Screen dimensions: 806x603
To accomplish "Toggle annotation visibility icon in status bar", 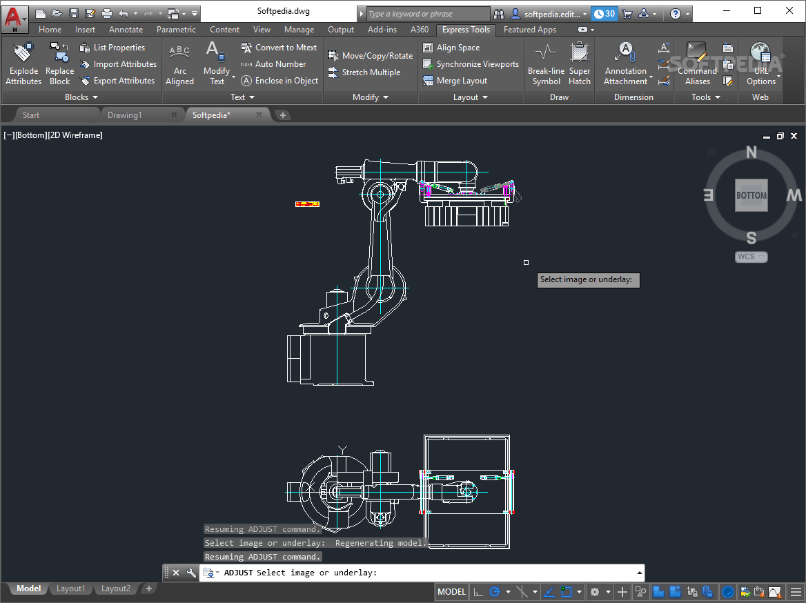I will tap(658, 592).
